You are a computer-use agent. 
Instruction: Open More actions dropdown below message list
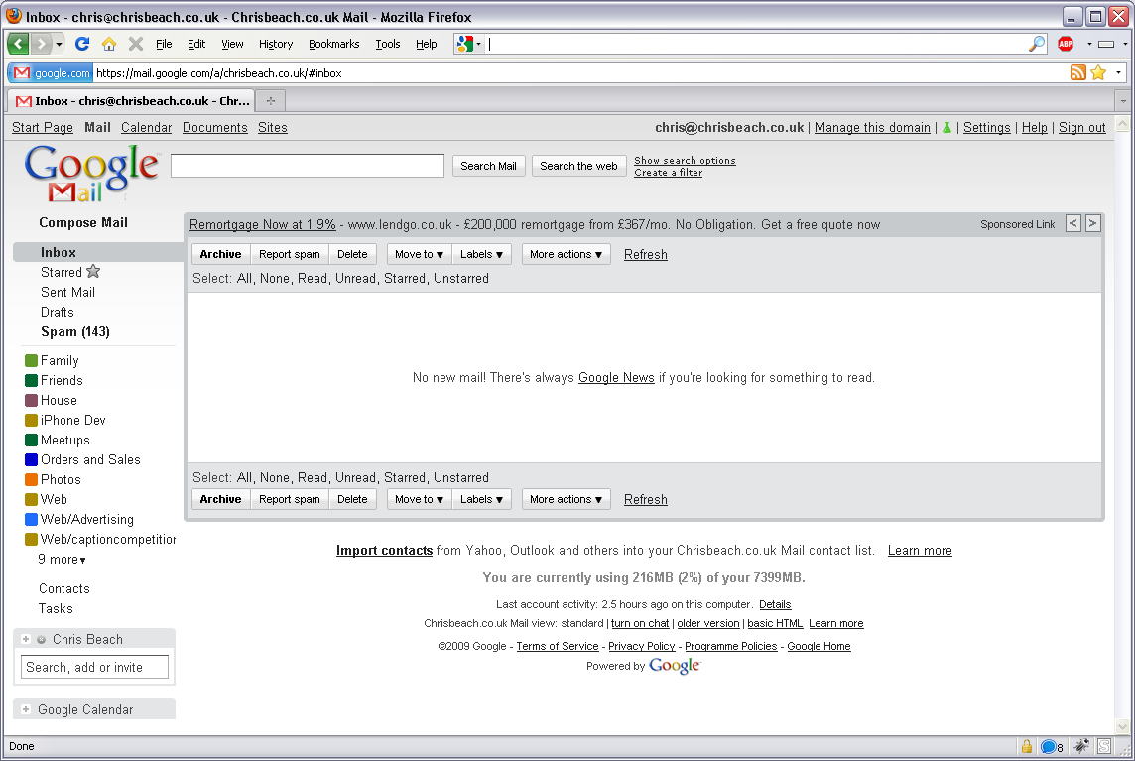coord(567,499)
